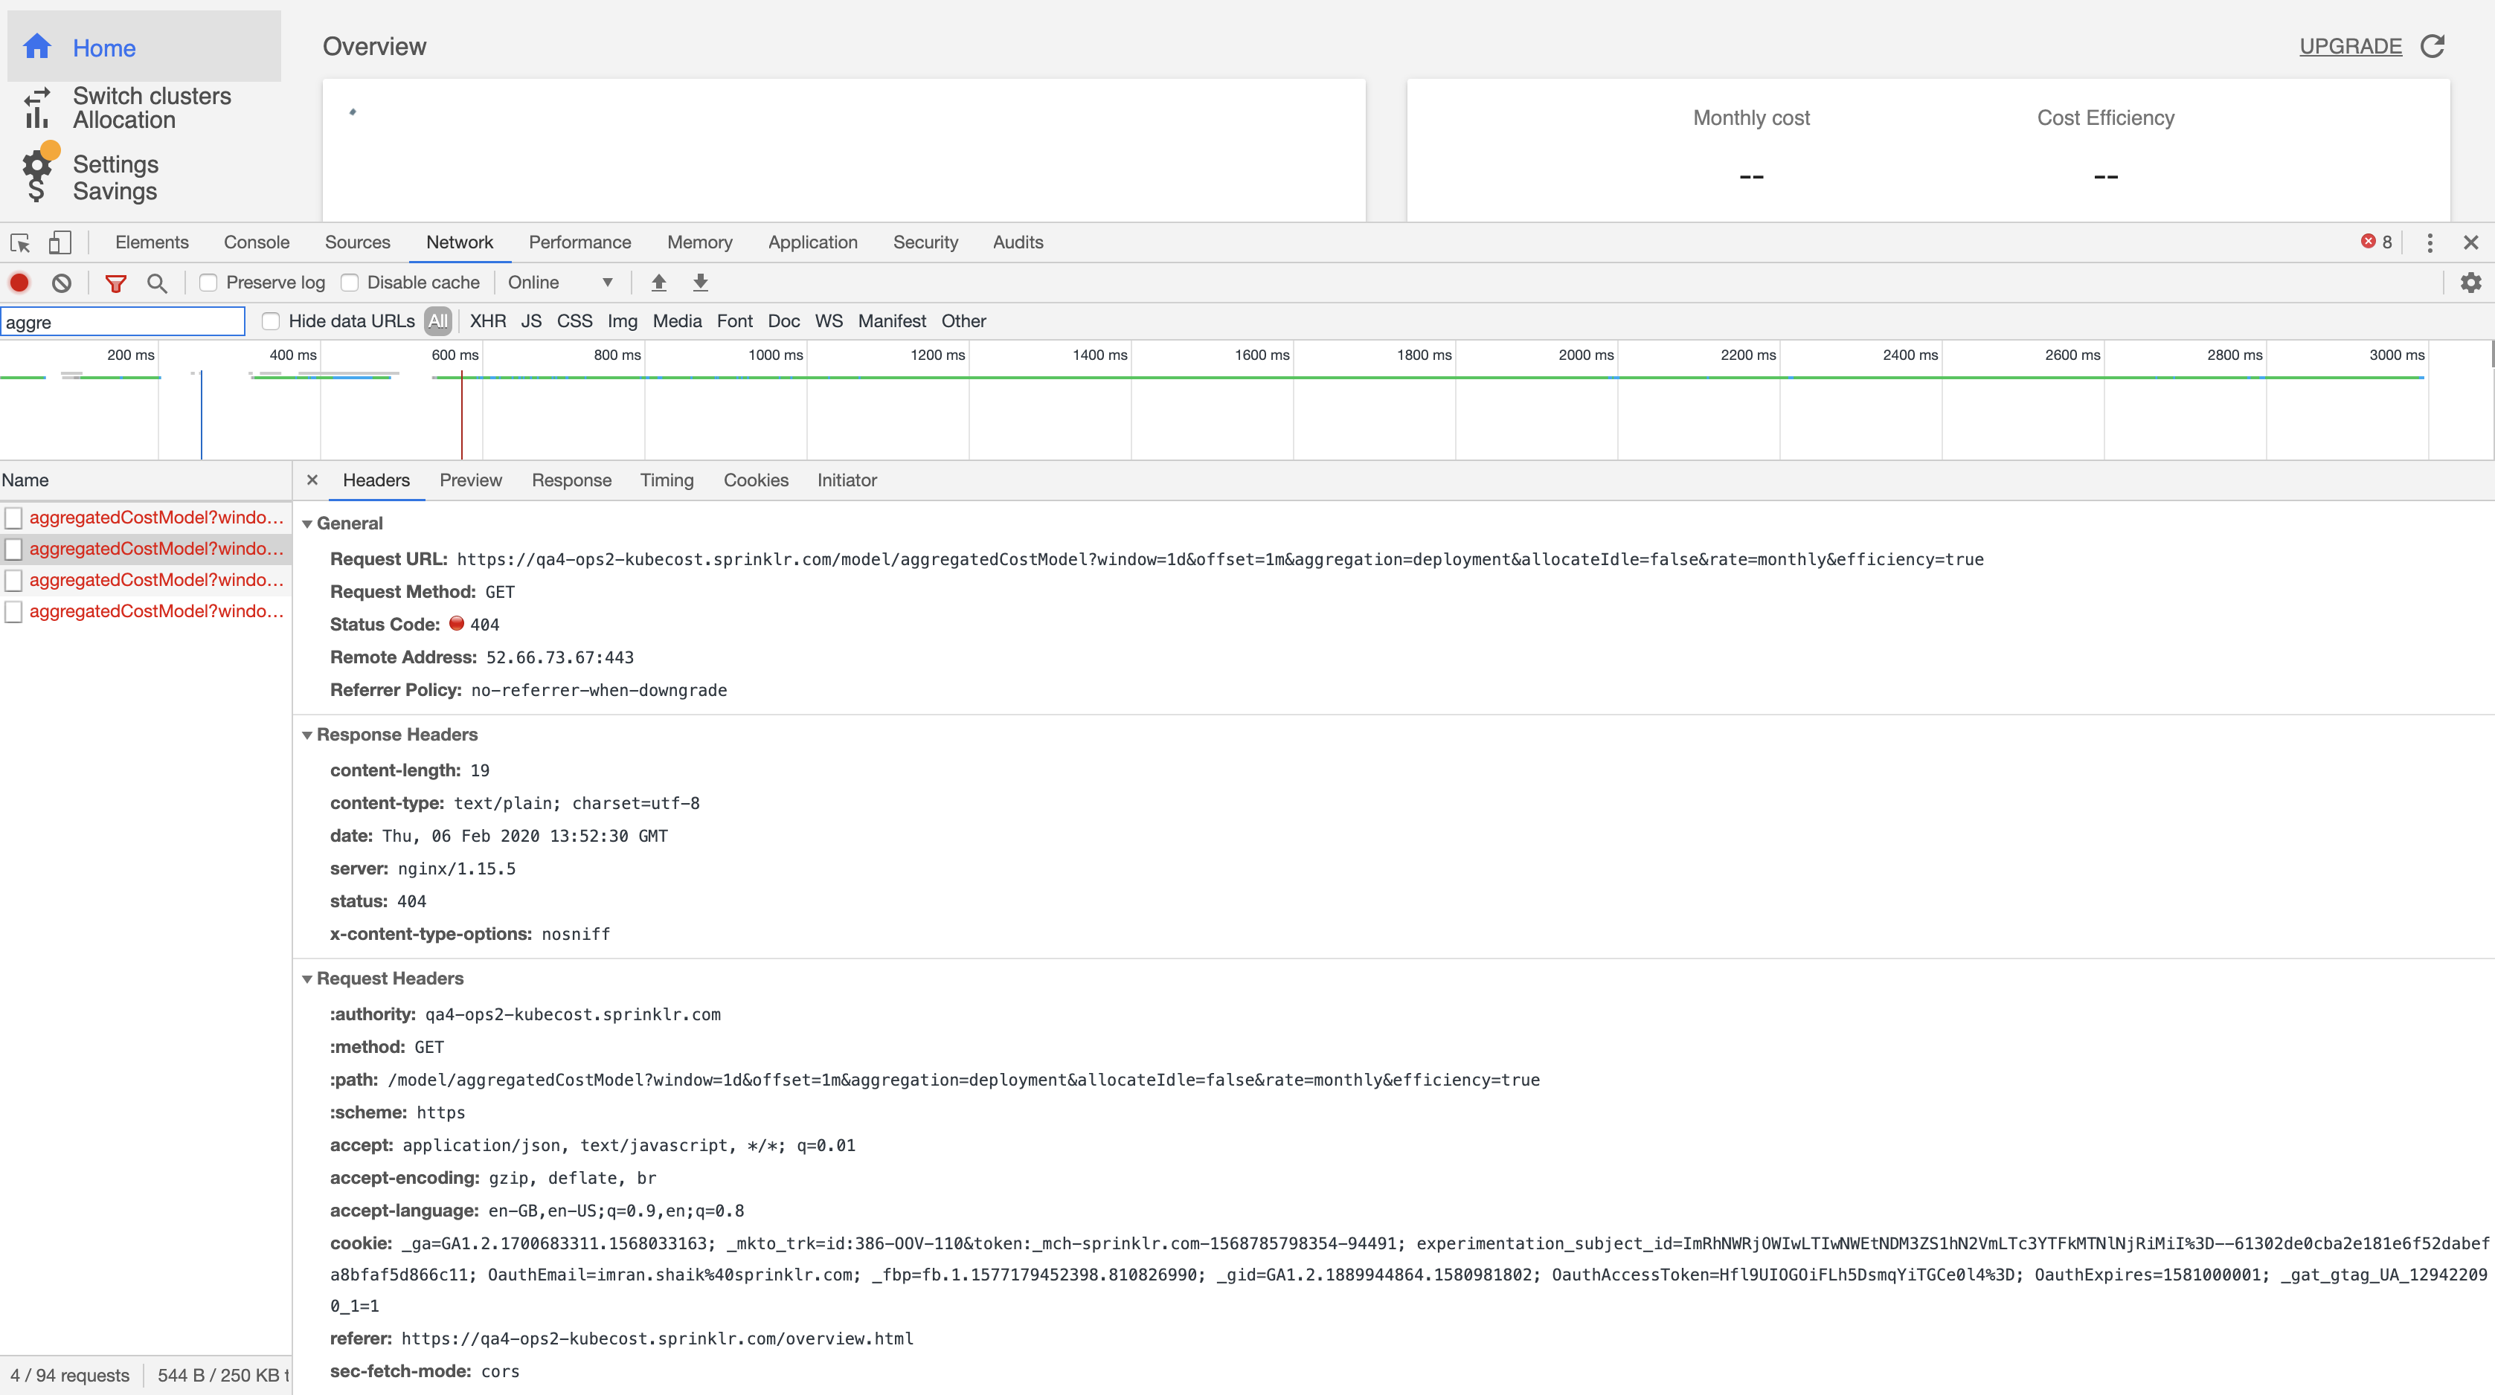Screen dimensions: 2495x1395
Task: Open the Cookies tab for this request
Action: [756, 480]
